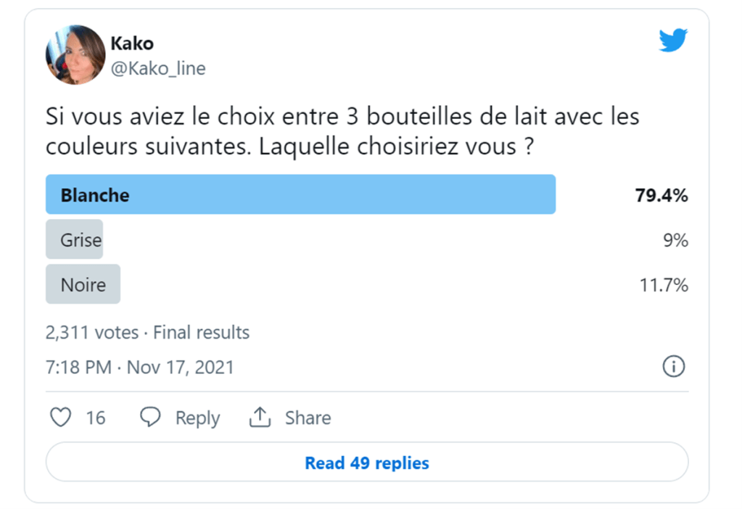Select the Grise poll option
This screenshot has width=742, height=509.
[75, 240]
